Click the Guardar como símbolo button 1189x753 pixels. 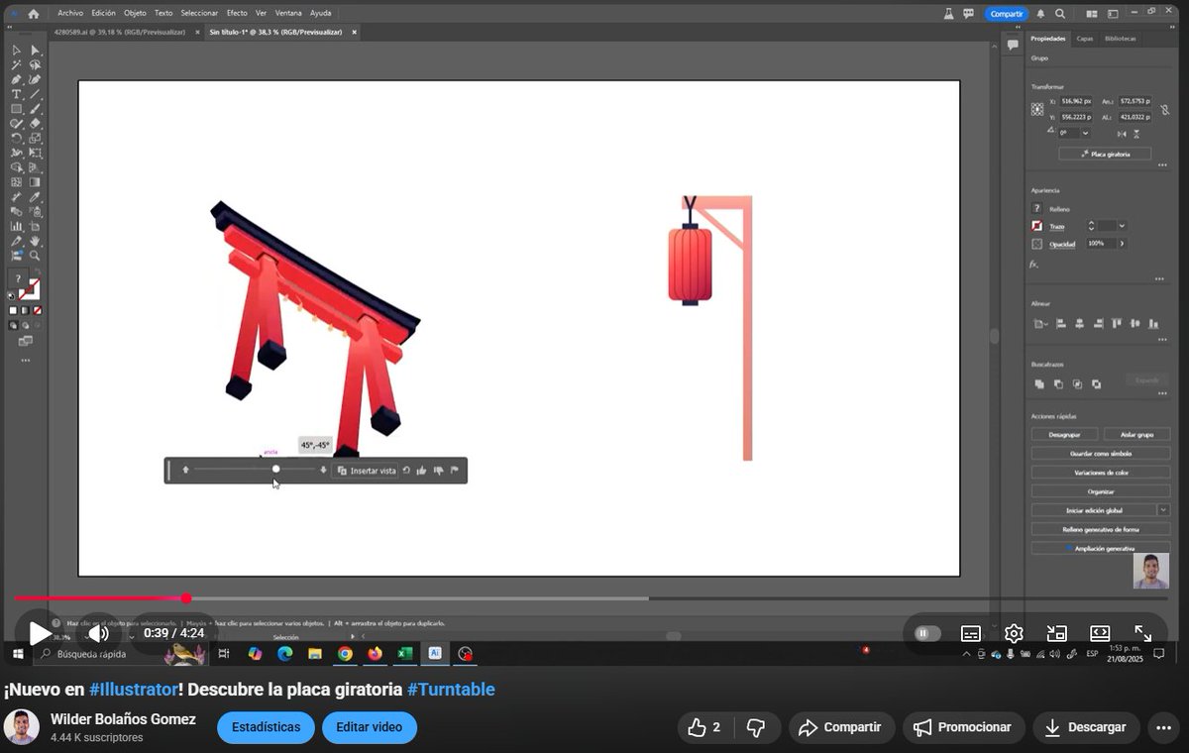[1101, 453]
